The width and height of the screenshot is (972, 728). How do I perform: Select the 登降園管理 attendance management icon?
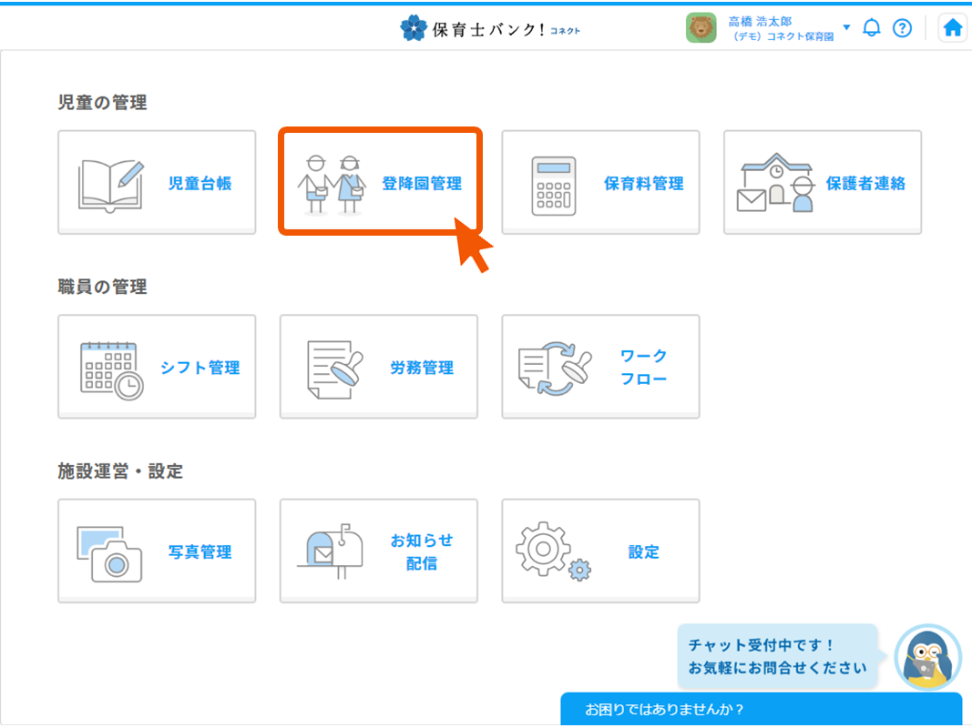tap(379, 182)
